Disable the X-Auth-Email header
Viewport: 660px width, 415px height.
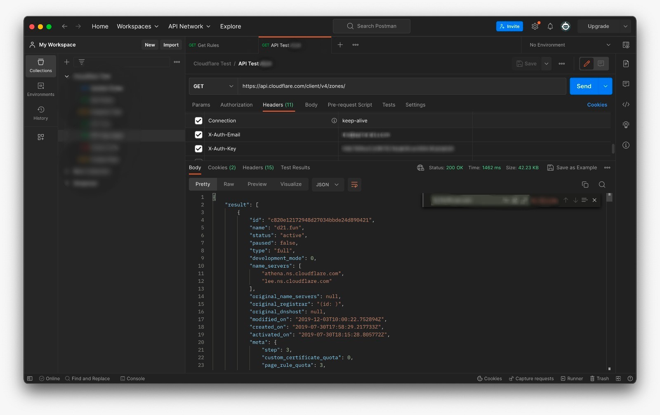(198, 135)
